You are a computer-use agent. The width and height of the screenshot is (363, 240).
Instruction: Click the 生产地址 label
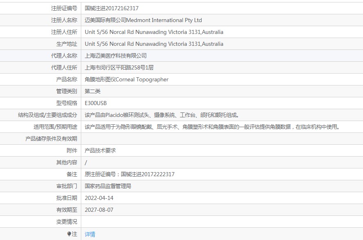[67, 44]
